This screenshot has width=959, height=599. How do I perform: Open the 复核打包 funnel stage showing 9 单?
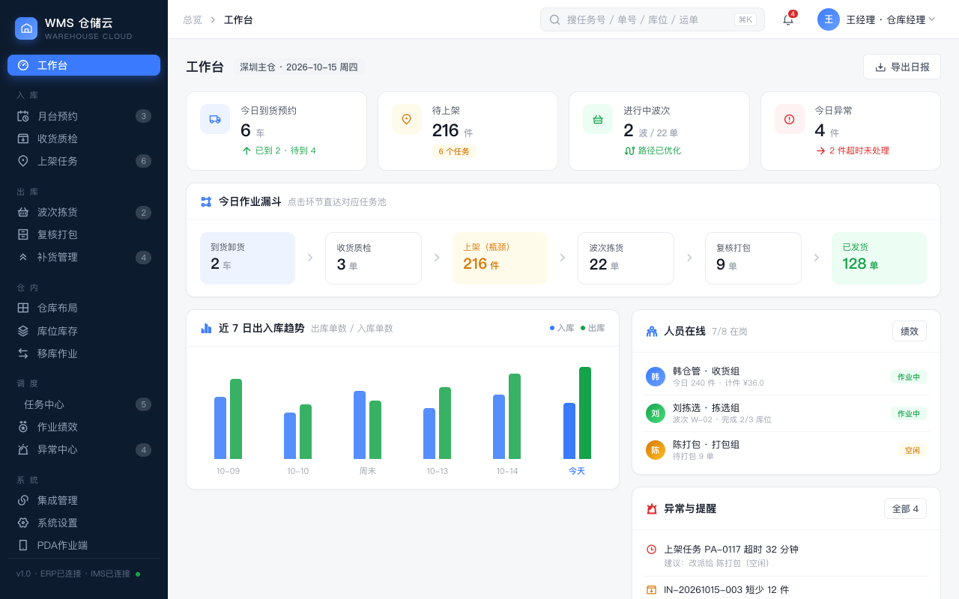pyautogui.click(x=753, y=258)
